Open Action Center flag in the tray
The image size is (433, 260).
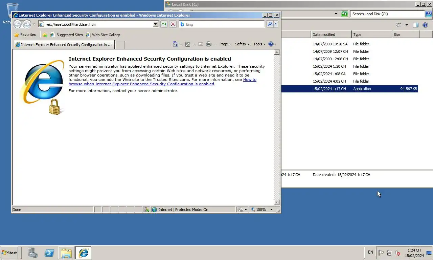pos(381,253)
